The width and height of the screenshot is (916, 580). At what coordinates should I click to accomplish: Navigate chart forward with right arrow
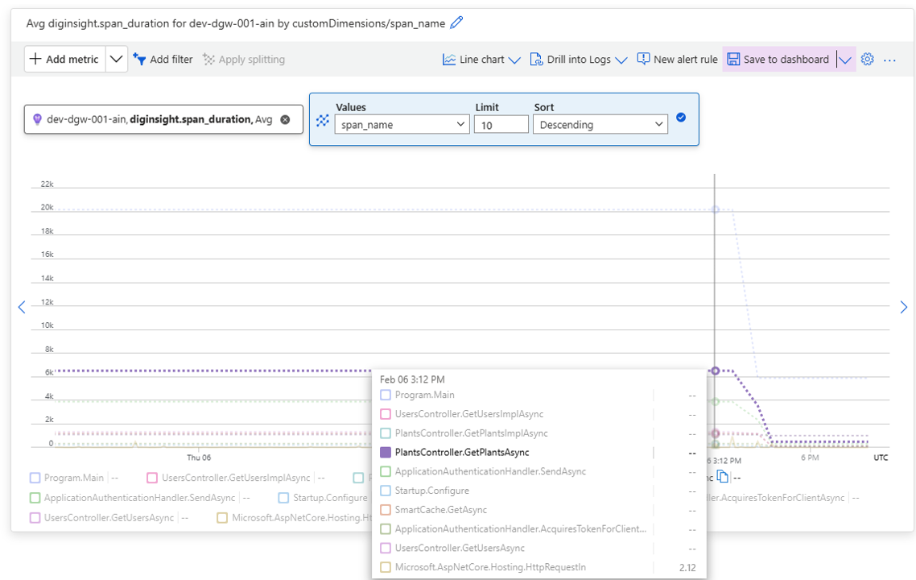[903, 307]
